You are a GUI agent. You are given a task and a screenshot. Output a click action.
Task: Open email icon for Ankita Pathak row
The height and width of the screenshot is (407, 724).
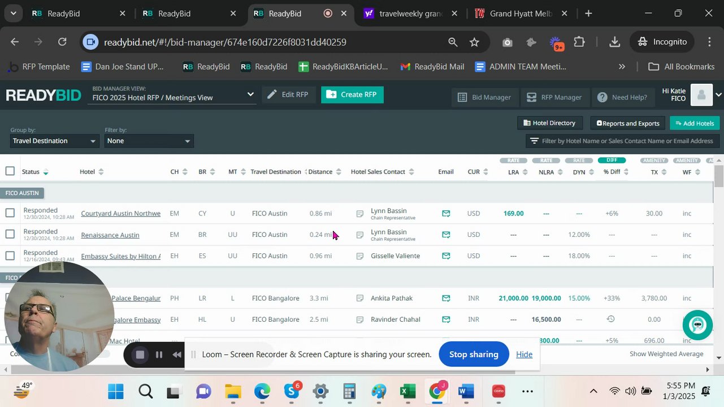446,298
